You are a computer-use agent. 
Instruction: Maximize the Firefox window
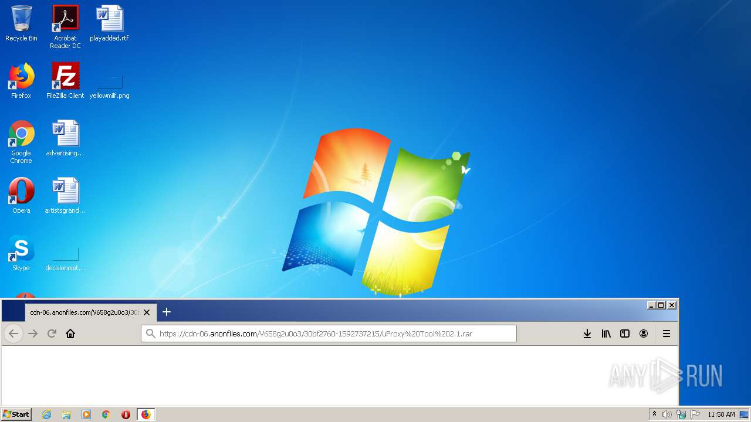point(661,305)
